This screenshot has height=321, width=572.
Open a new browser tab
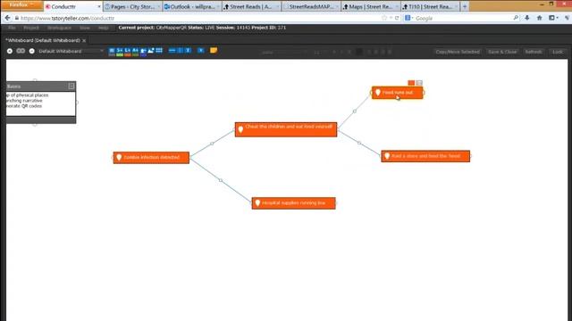point(465,6)
